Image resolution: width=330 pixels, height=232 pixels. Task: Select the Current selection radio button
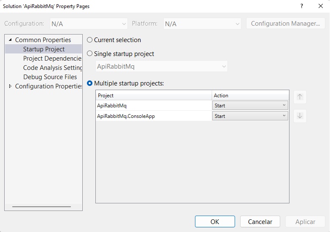click(x=89, y=40)
